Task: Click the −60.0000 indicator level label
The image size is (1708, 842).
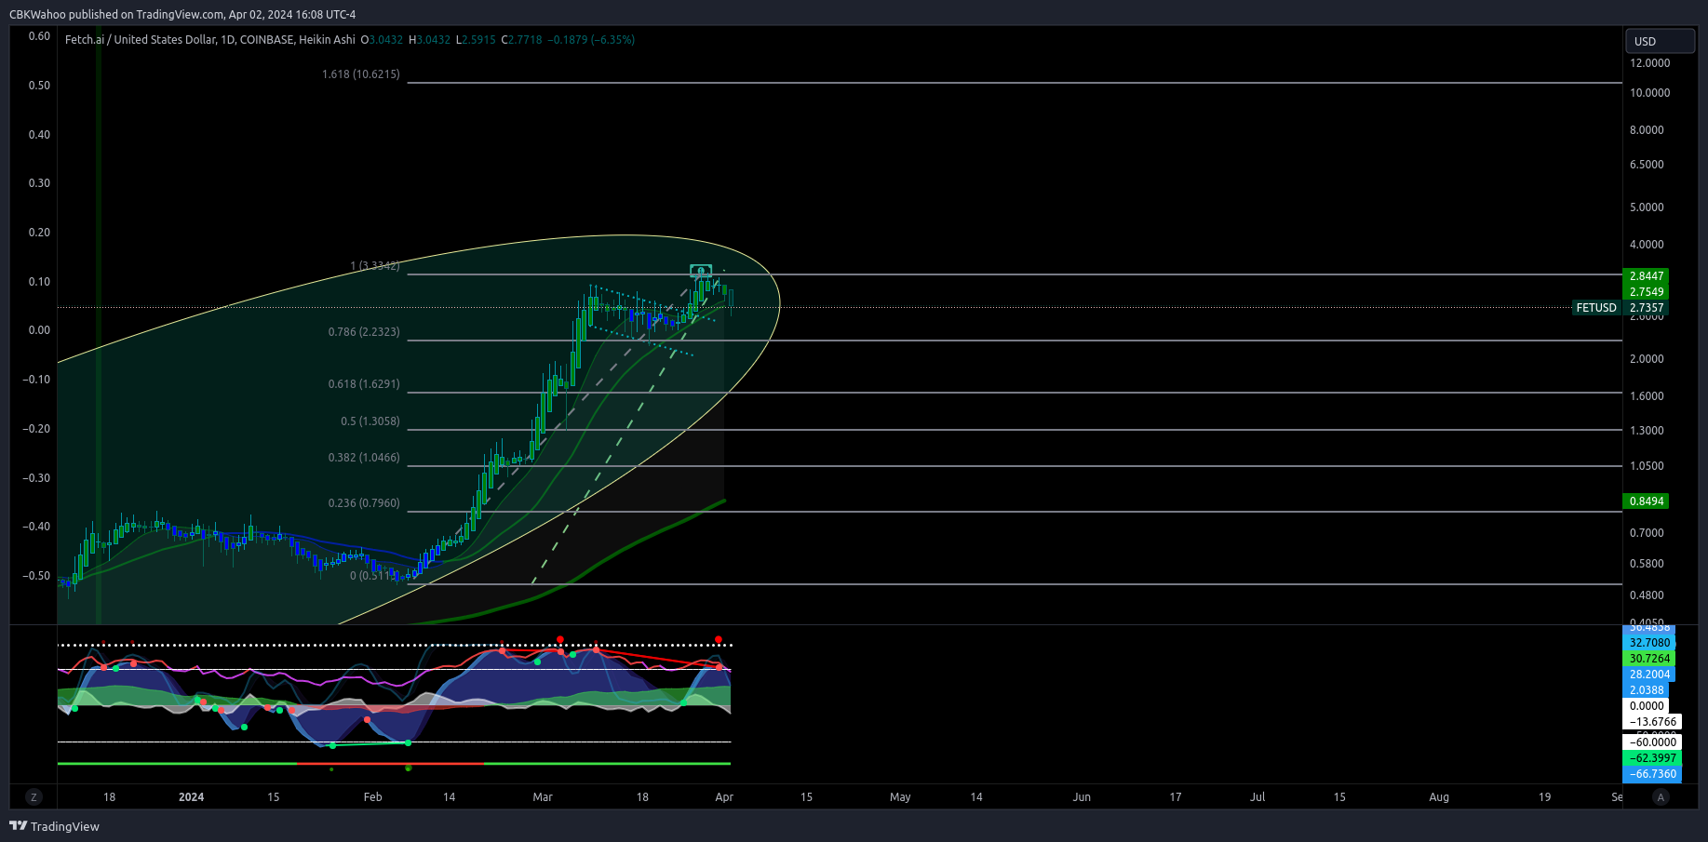Action: [1652, 742]
